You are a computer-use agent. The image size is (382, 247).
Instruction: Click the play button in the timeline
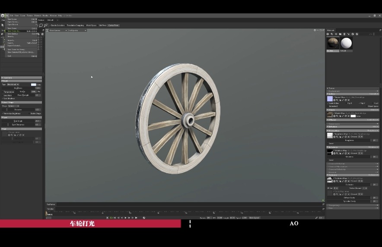click(126, 218)
